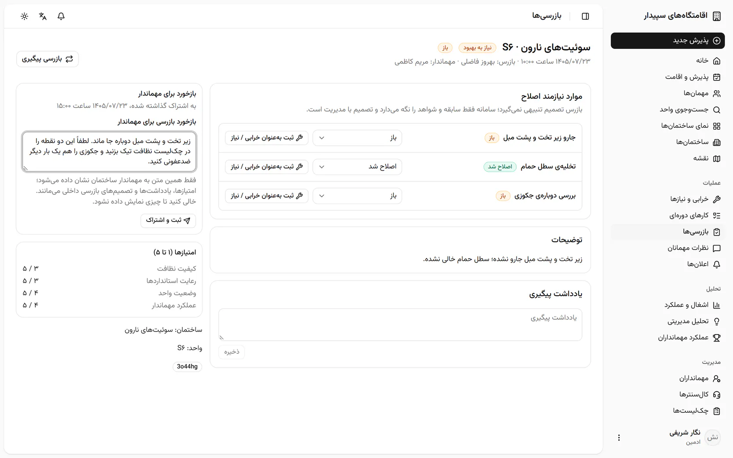Open user menu three-dots next to نگار شریفی
This screenshot has width=733, height=458.
[x=619, y=437]
